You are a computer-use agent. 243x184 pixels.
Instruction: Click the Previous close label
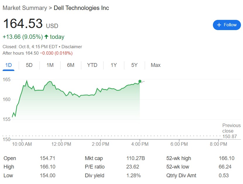tap(231, 128)
